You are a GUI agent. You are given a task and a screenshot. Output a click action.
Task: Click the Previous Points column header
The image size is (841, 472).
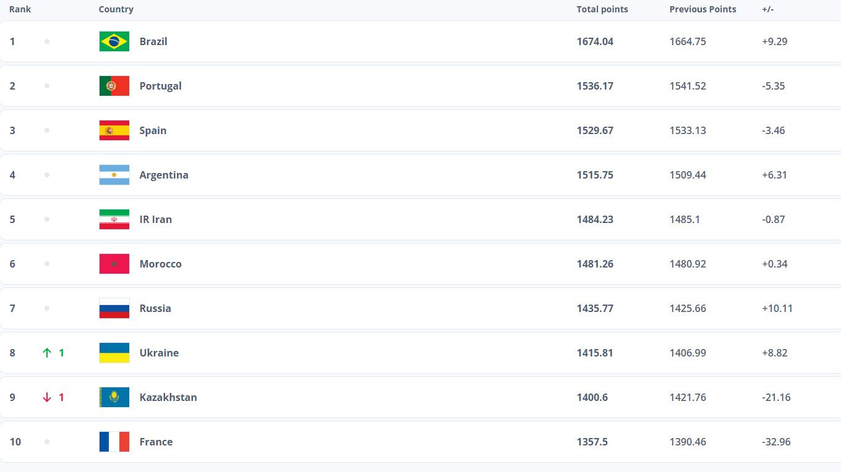pyautogui.click(x=702, y=9)
